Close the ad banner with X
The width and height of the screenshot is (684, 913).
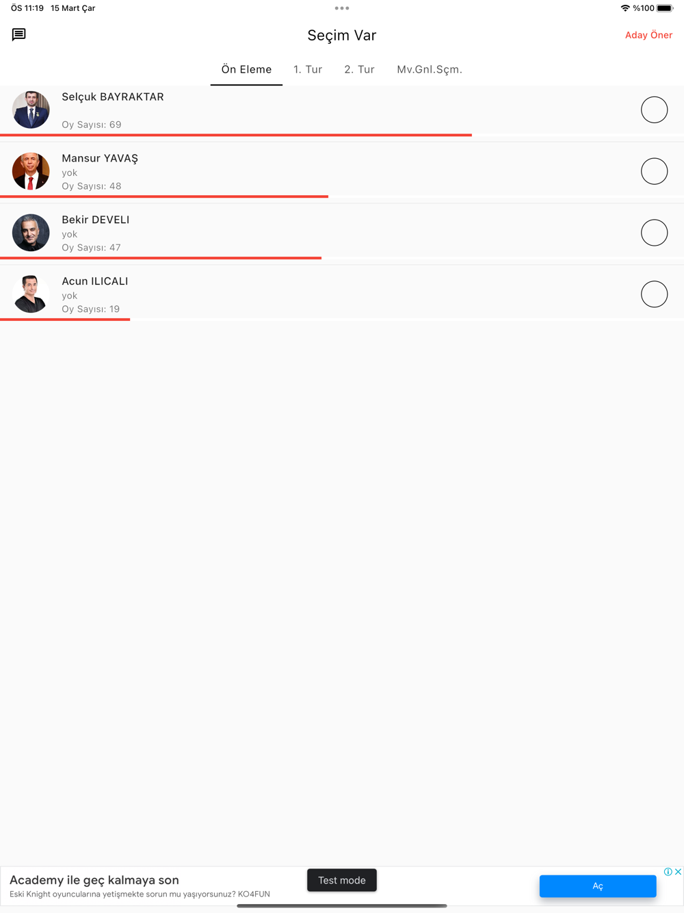coord(678,871)
